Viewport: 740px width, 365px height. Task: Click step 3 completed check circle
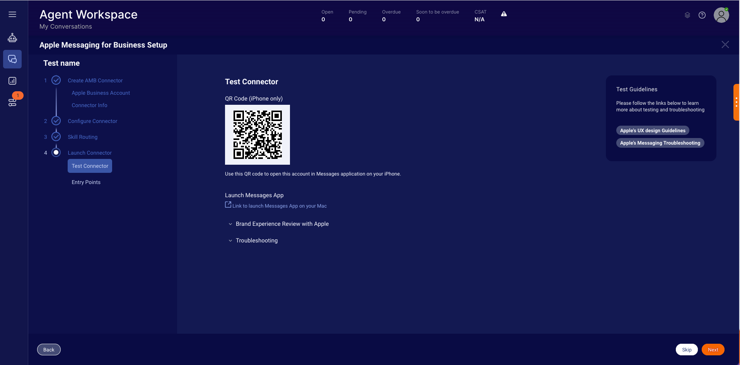click(56, 136)
